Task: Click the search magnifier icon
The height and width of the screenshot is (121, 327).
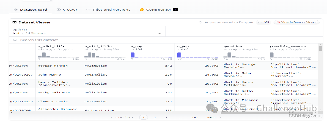Action: 15,40
